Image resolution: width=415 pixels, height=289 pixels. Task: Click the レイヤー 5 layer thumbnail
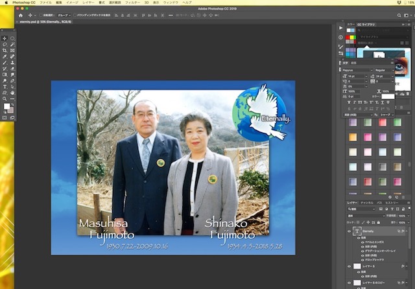[357, 266]
